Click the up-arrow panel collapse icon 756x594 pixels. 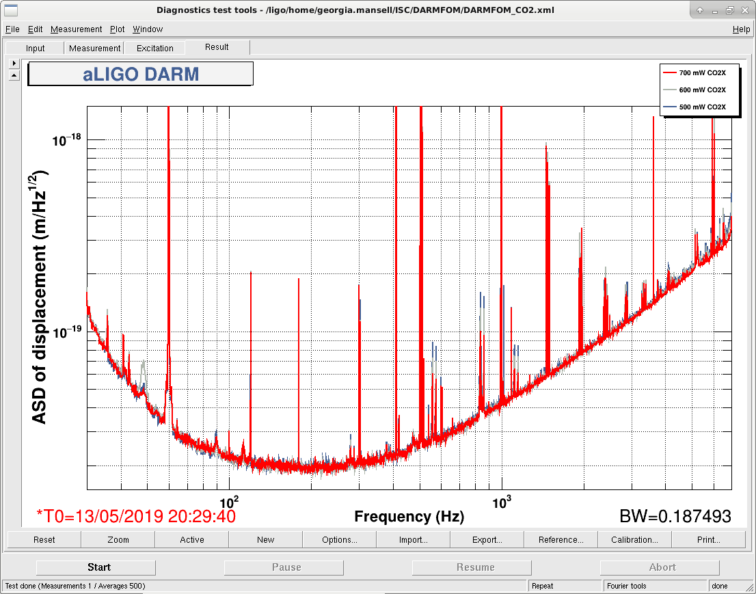pos(14,75)
